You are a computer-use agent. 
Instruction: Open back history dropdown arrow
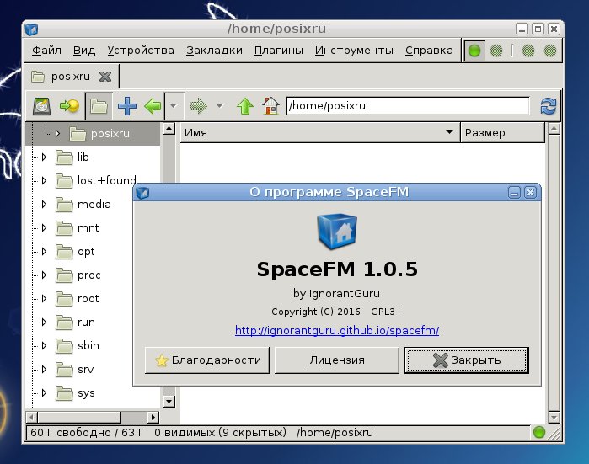click(174, 106)
